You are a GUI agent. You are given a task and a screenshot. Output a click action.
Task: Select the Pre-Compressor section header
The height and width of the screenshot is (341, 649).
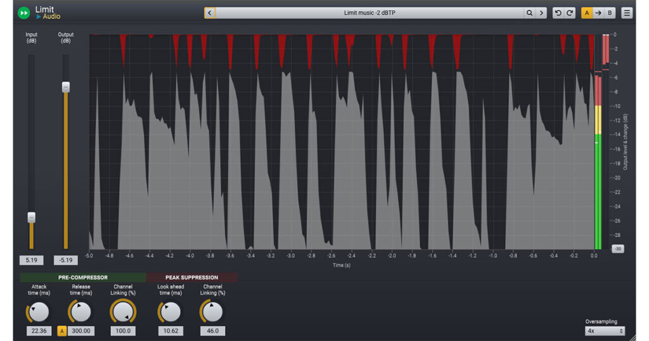coord(82,278)
